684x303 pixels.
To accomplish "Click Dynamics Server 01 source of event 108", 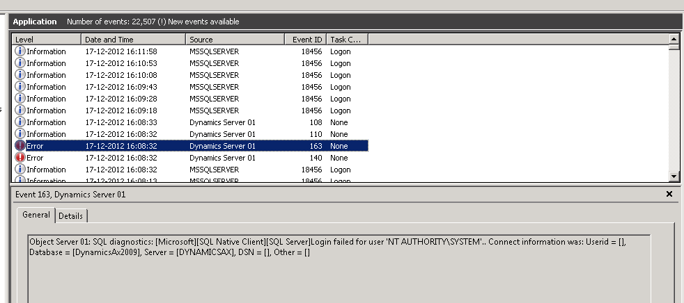I will 222,122.
